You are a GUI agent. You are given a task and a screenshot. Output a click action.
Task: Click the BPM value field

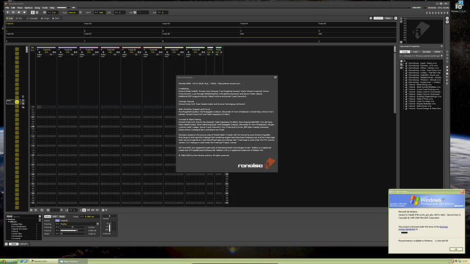pos(100,12)
